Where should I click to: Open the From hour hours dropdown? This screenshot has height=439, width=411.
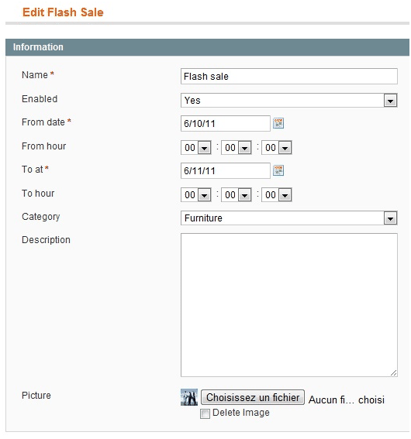point(196,148)
